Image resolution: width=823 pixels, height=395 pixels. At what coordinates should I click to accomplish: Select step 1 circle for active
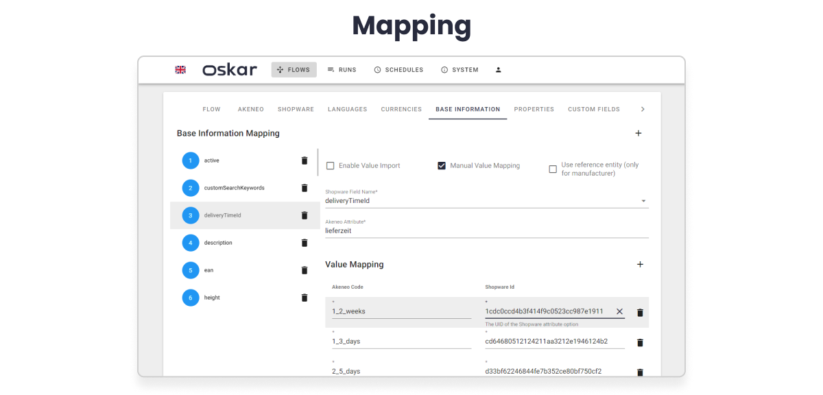click(191, 160)
